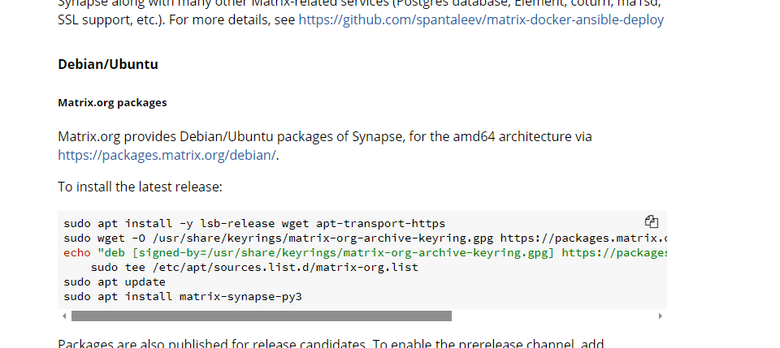Screen dimensions: 780x348
Task: Click the "sudo apt update" code line
Action: coord(115,282)
